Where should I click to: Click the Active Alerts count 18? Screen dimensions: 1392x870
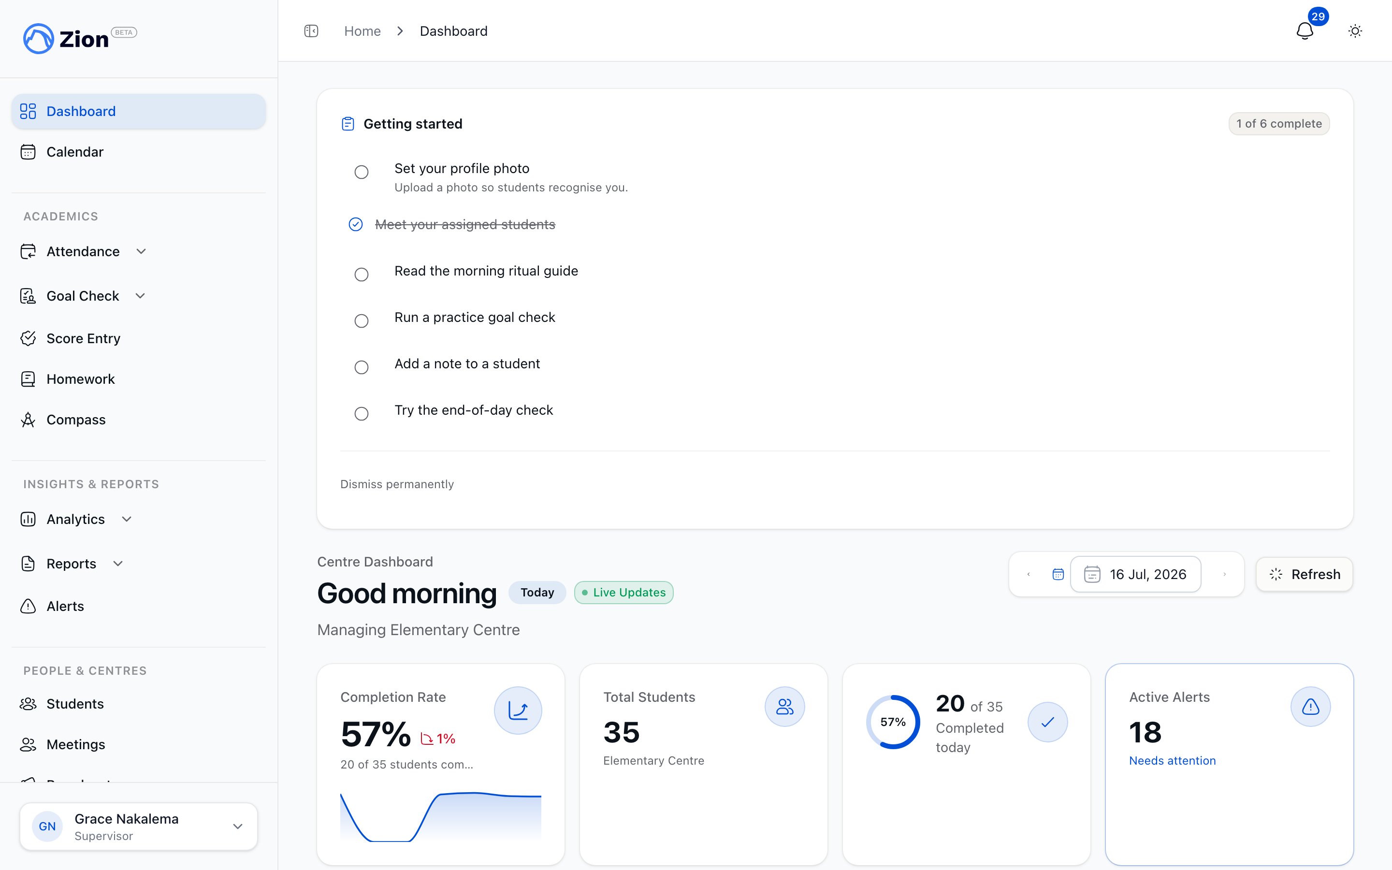pos(1145,732)
